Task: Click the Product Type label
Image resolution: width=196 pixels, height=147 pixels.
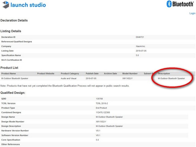Action: (x=8, y=108)
